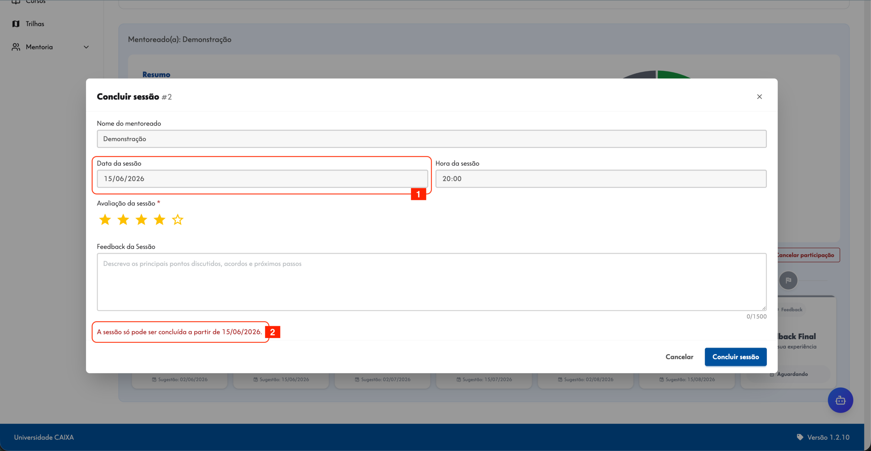Grab the feedback textarea resize handle
The image size is (871, 451).
pos(764,308)
